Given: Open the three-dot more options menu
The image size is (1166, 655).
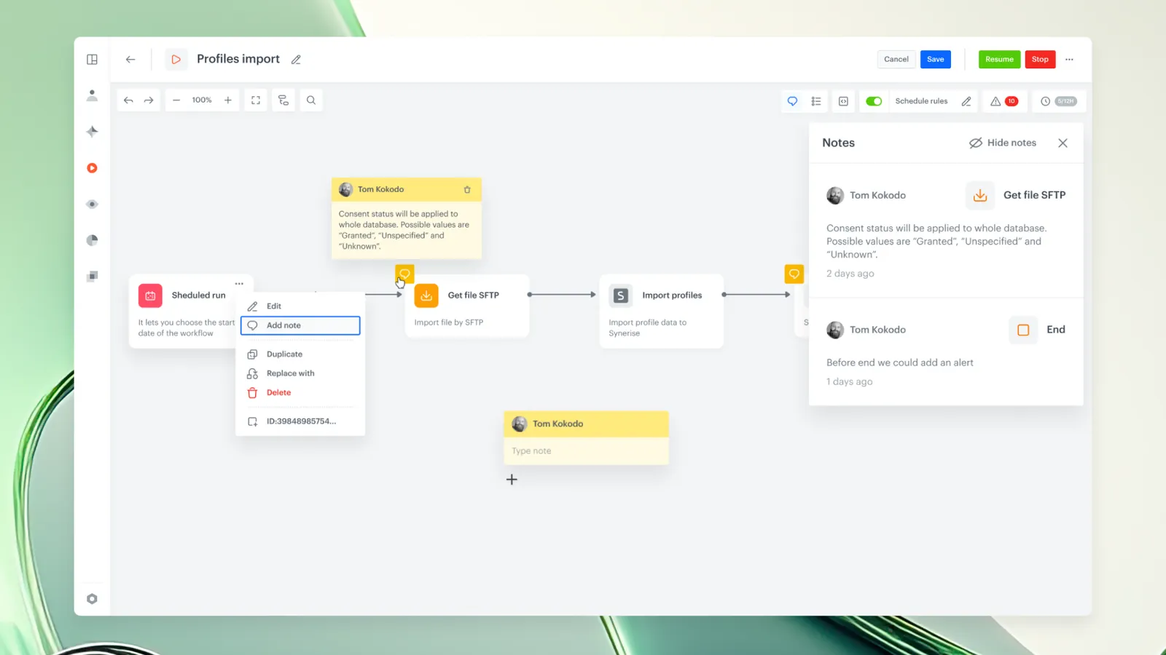Looking at the screenshot, I should click(x=1069, y=60).
